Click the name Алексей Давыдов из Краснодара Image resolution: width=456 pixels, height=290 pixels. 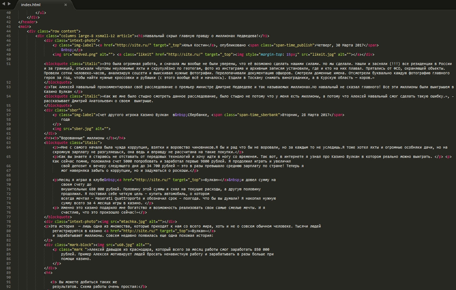pos(121,249)
